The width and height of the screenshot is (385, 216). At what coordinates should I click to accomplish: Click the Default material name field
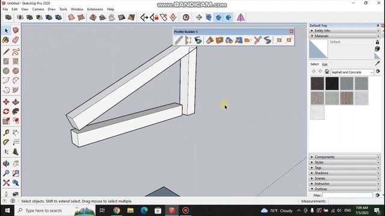[351, 42]
